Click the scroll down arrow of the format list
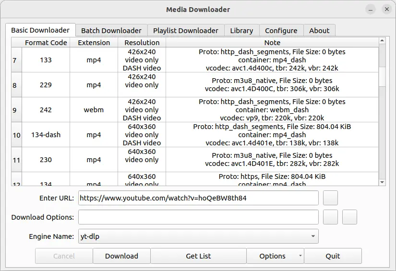 point(382,182)
